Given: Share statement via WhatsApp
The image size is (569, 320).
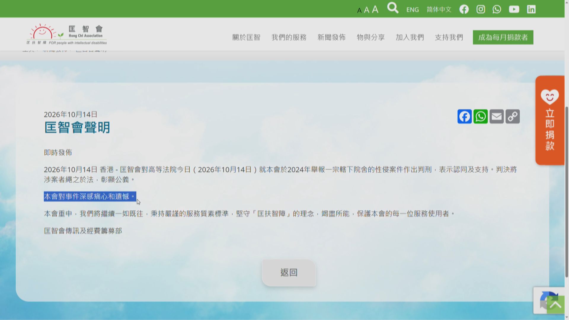Looking at the screenshot, I should click(x=480, y=116).
